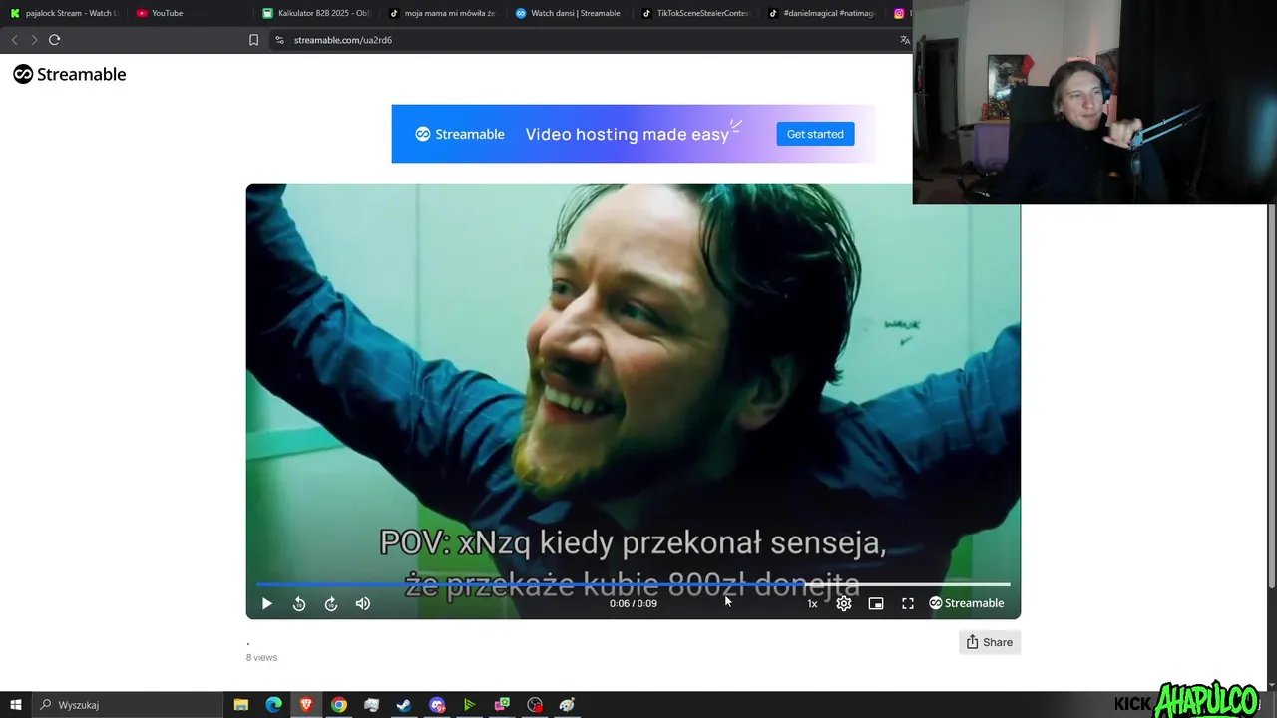The height and width of the screenshot is (718, 1277).
Task: Open File Explorer from the taskbar
Action: 241,705
